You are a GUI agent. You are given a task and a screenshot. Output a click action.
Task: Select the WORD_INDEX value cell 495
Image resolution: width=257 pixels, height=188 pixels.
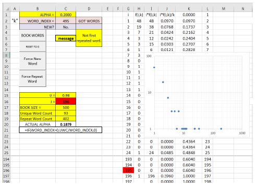pyautogui.click(x=66, y=21)
